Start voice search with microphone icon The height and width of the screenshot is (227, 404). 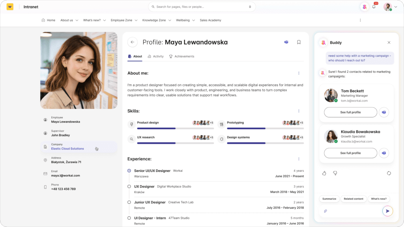[x=250, y=7]
